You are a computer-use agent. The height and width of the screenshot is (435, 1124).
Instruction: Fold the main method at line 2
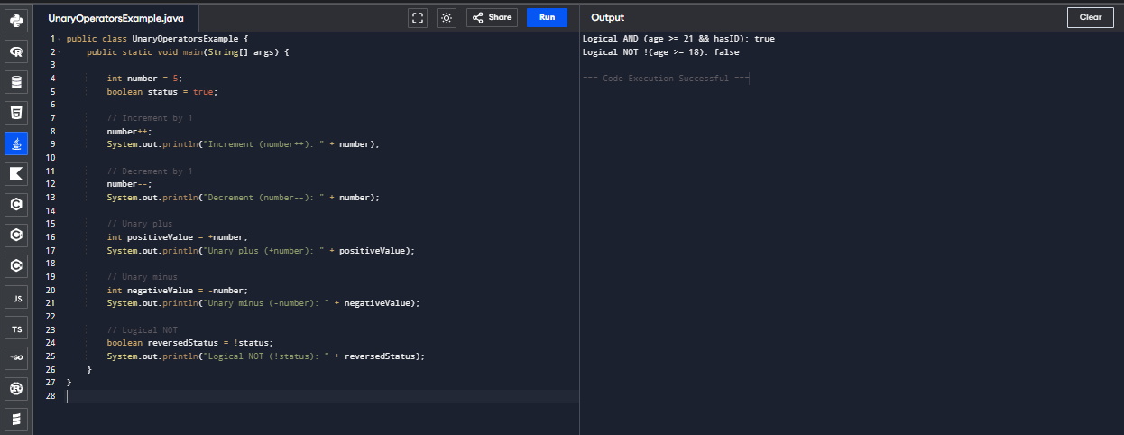pyautogui.click(x=60, y=53)
